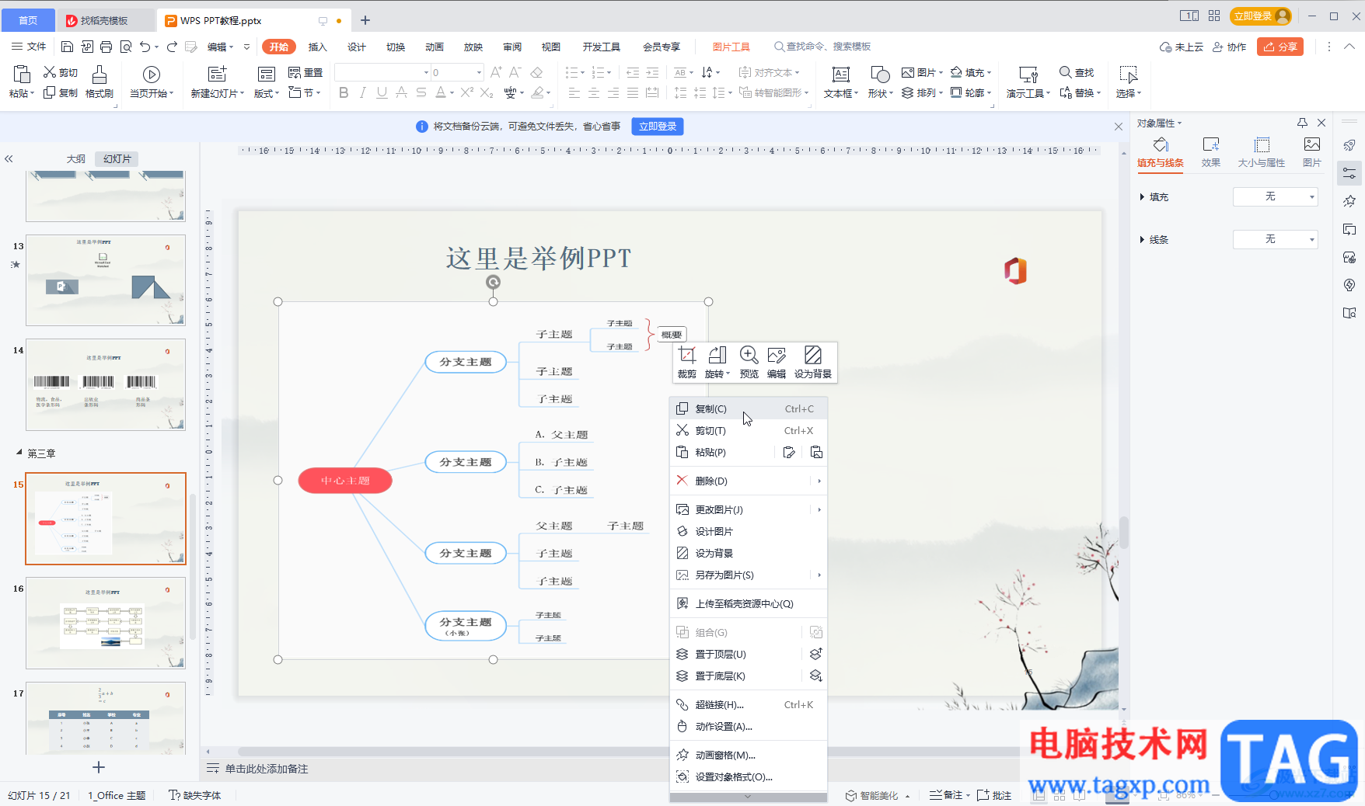Toggle Italic formatting
This screenshot has width=1365, height=806.
[x=362, y=93]
